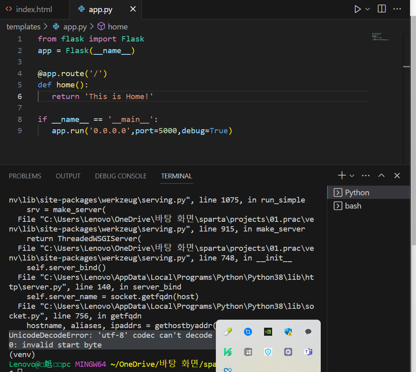Click the '0.0.0.0' host string
Viewport: 416px width, 372px height.
click(x=110, y=131)
